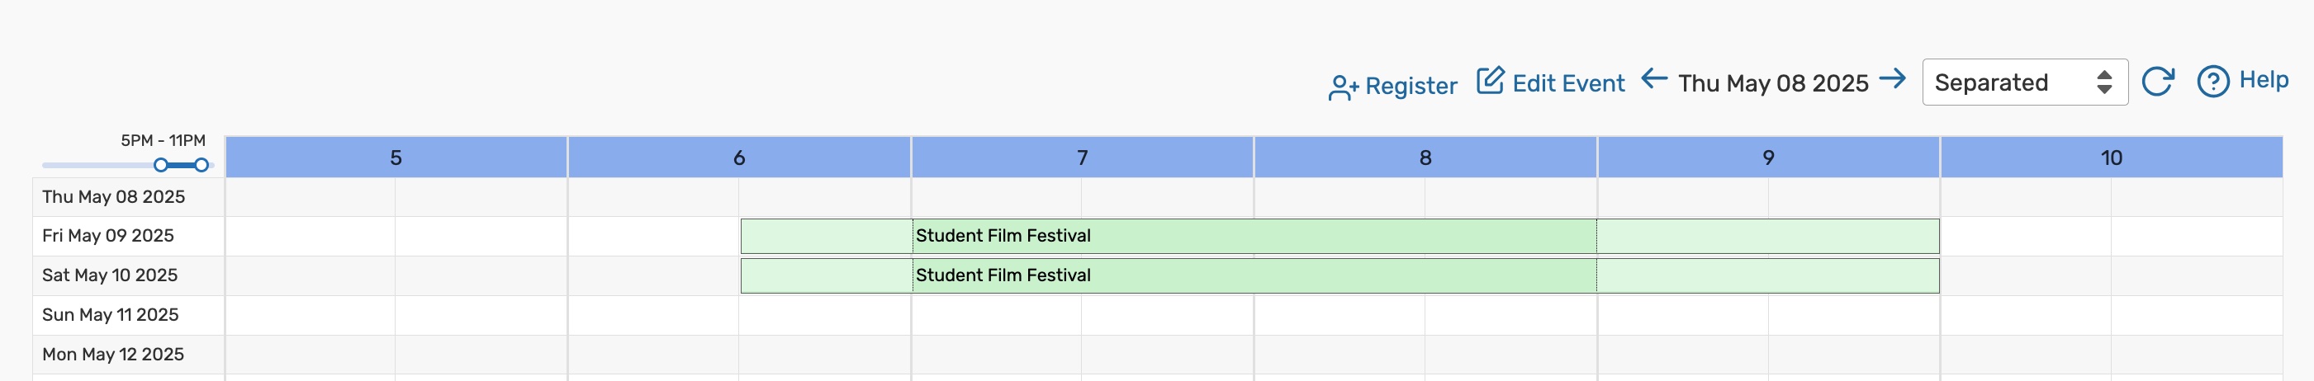Click the left handle of time range slider
Screen dimensions: 2314x381
[161, 165]
